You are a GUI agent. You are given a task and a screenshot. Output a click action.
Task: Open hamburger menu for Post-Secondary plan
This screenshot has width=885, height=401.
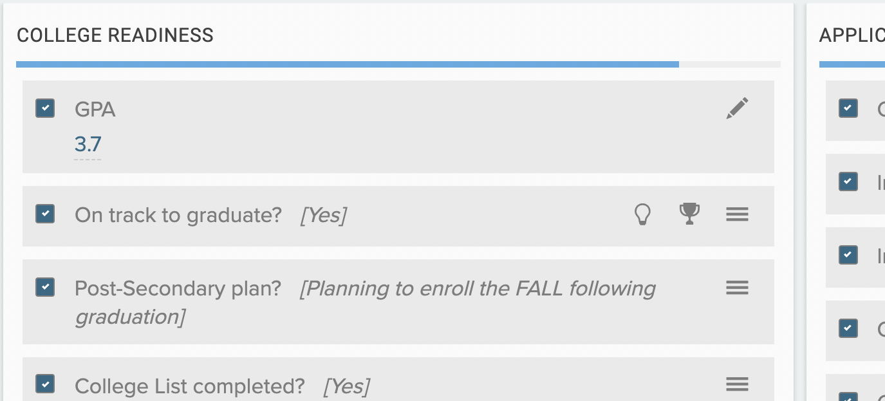737,288
